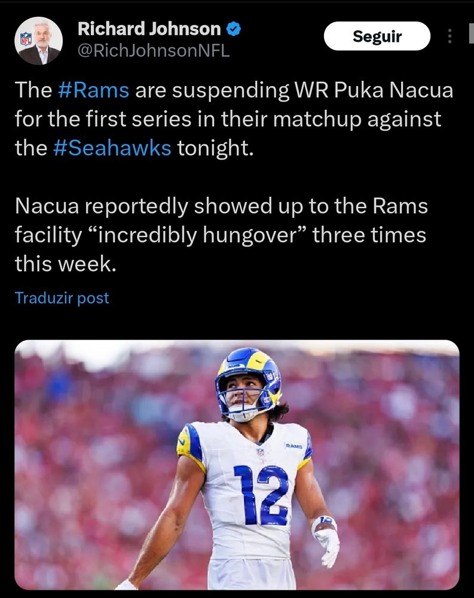
Task: Click the tweet's first paragraph about the suspension
Action: point(234,119)
